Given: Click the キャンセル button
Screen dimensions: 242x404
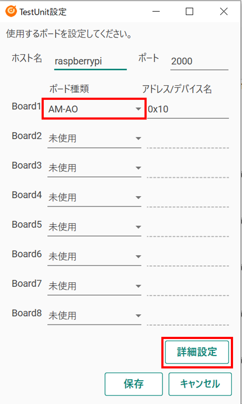Looking at the screenshot, I should 200,384.
